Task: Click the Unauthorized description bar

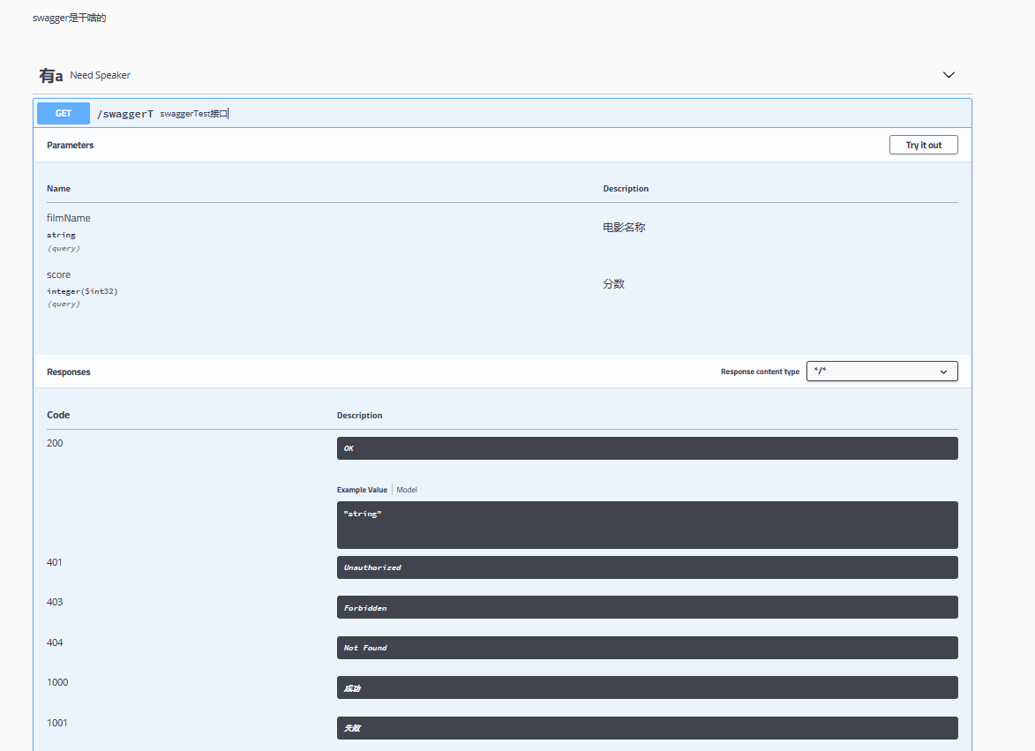Action: [647, 567]
